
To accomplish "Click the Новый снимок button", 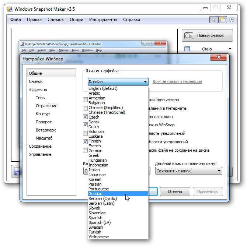I will coord(207,36).
